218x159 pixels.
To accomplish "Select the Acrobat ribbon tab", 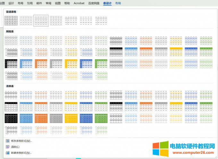I will (79, 3).
